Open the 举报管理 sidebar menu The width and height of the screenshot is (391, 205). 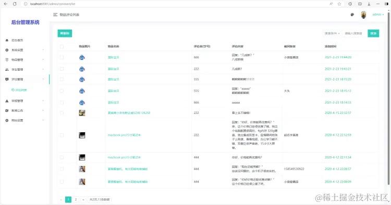click(x=25, y=101)
